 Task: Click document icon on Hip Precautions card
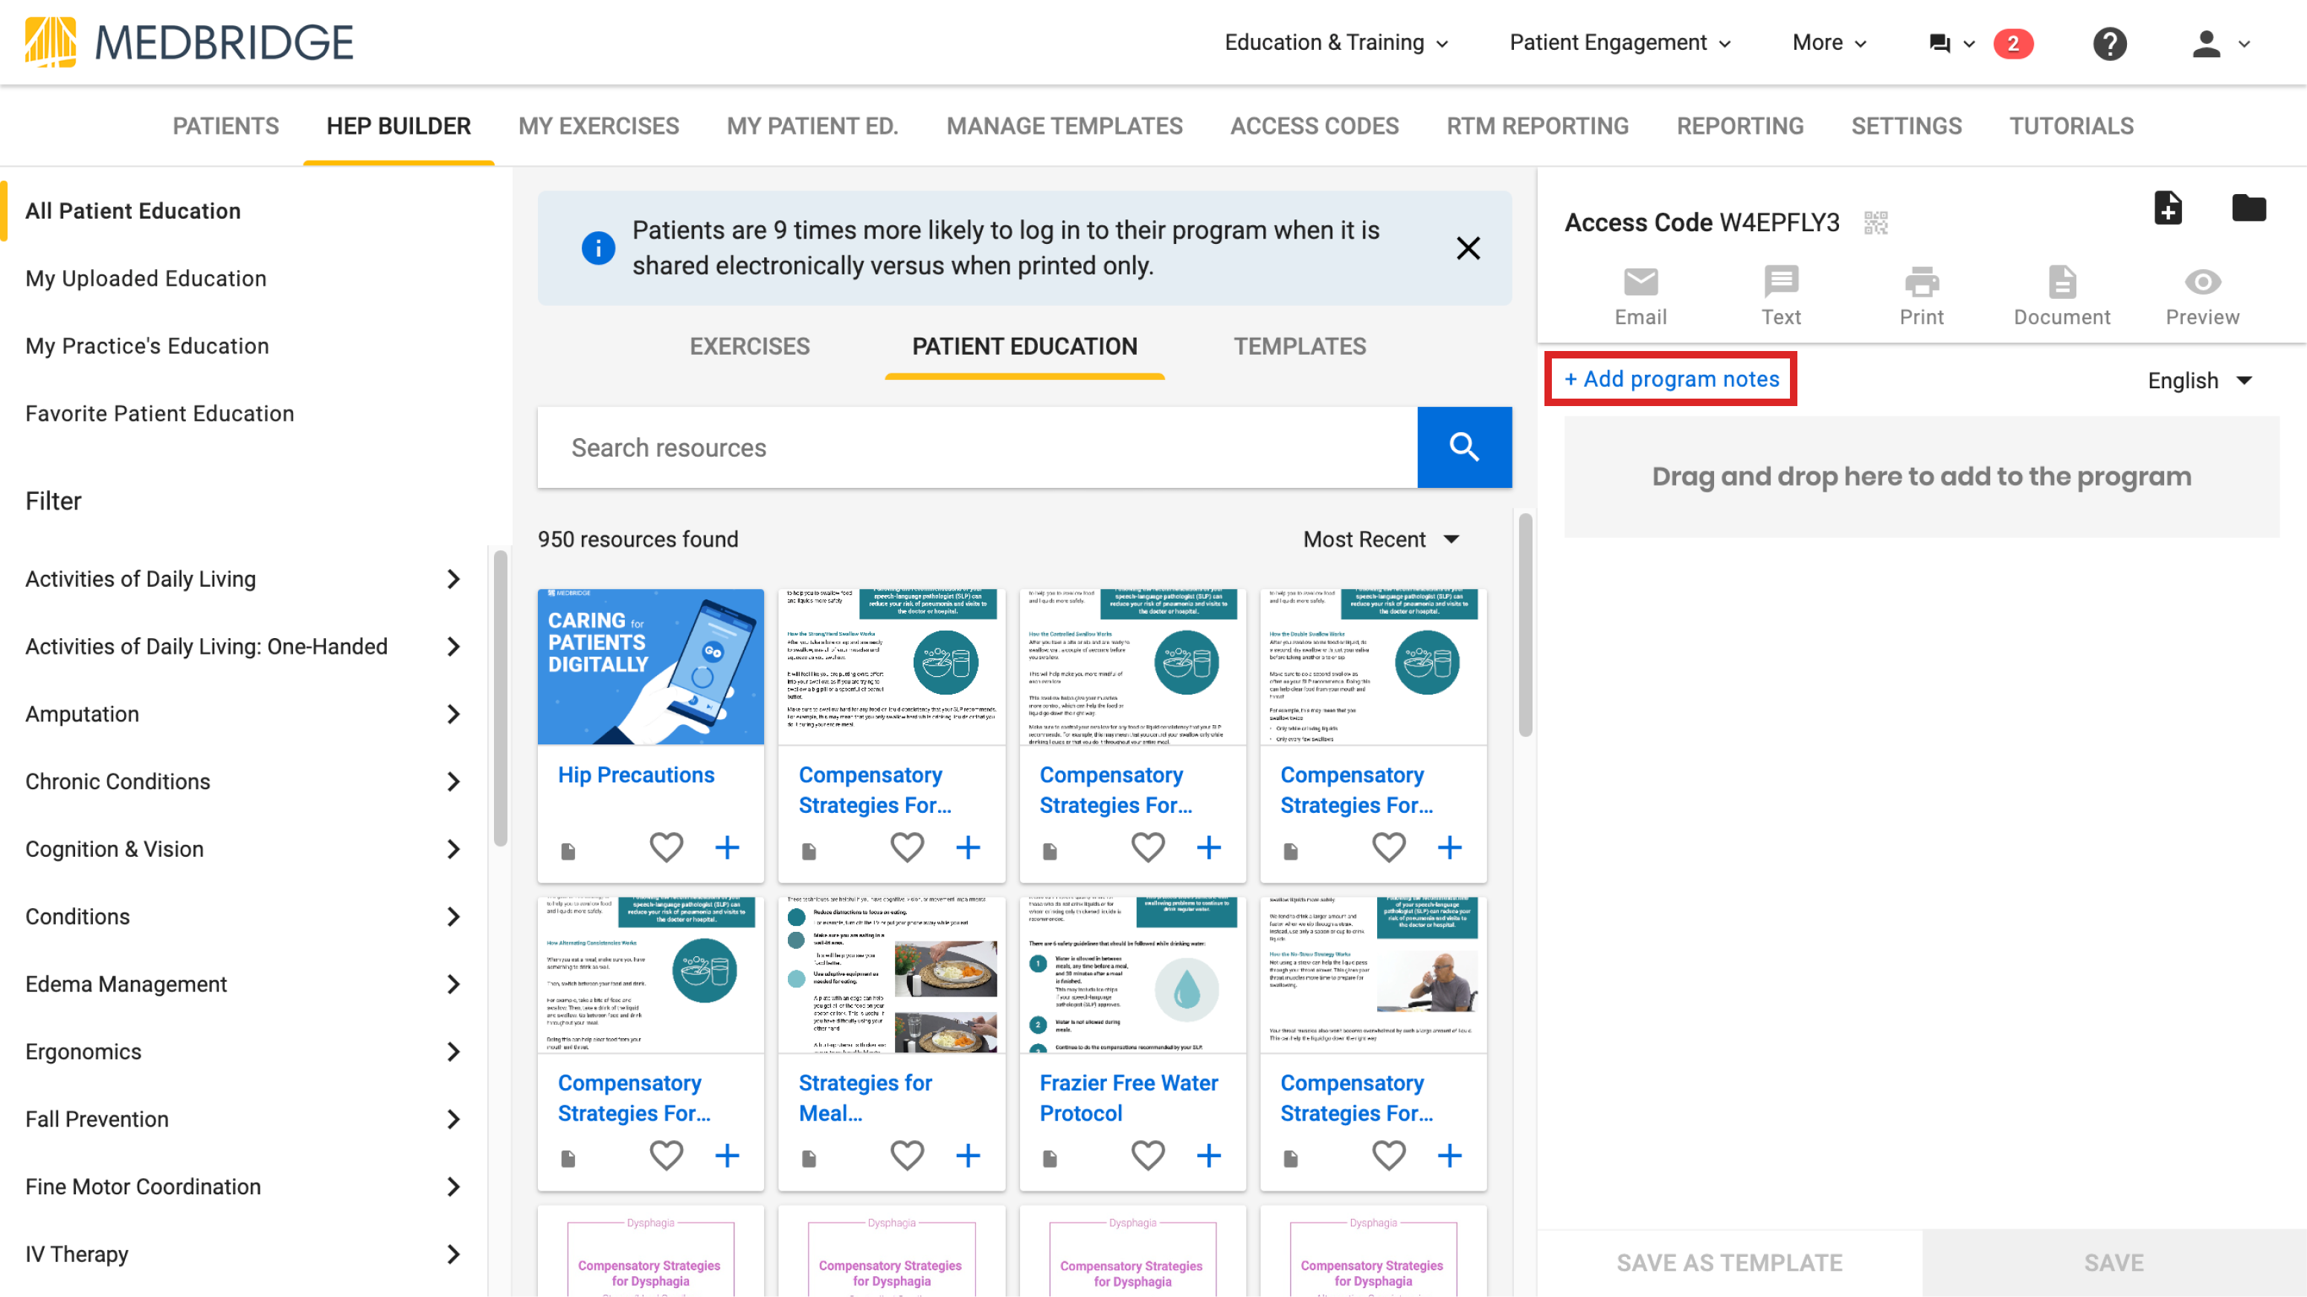[568, 850]
